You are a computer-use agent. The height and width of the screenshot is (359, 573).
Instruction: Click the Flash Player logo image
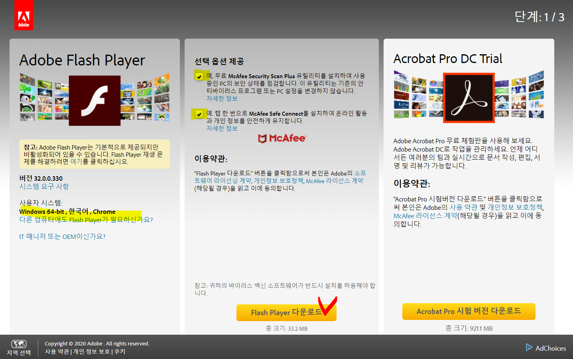tap(95, 101)
